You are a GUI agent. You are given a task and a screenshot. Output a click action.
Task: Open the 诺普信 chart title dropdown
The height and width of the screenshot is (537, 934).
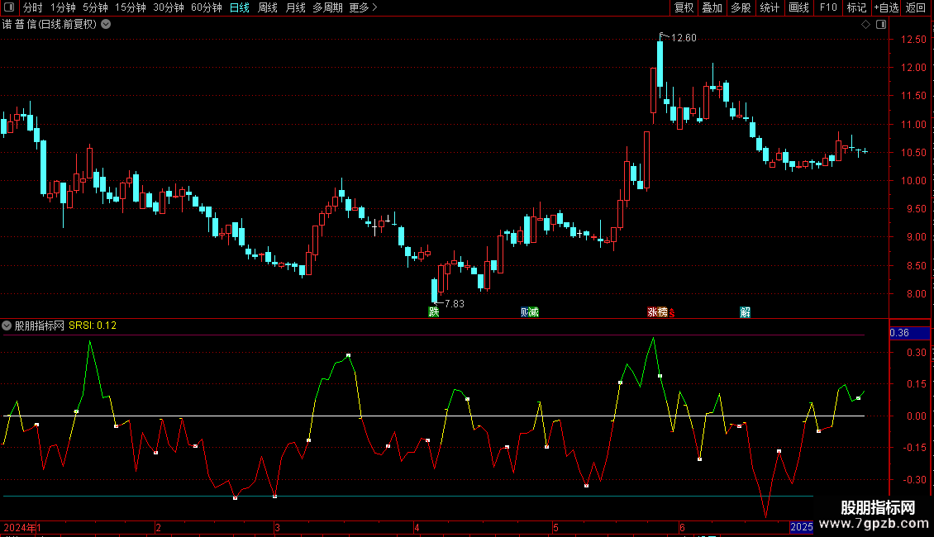[x=106, y=25]
